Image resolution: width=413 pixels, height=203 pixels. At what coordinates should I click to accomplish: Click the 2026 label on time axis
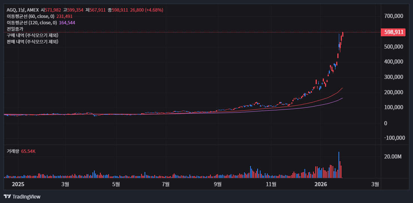pos(321,184)
